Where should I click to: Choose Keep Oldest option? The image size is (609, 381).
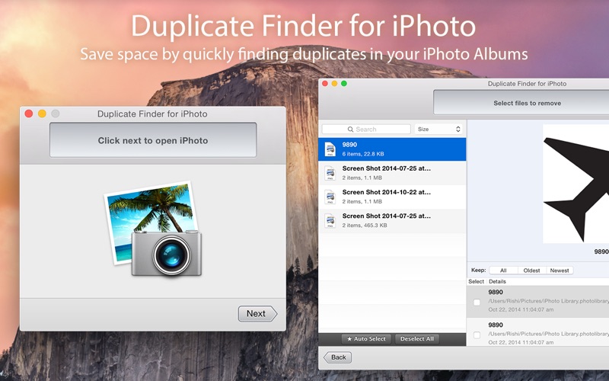pyautogui.click(x=531, y=271)
